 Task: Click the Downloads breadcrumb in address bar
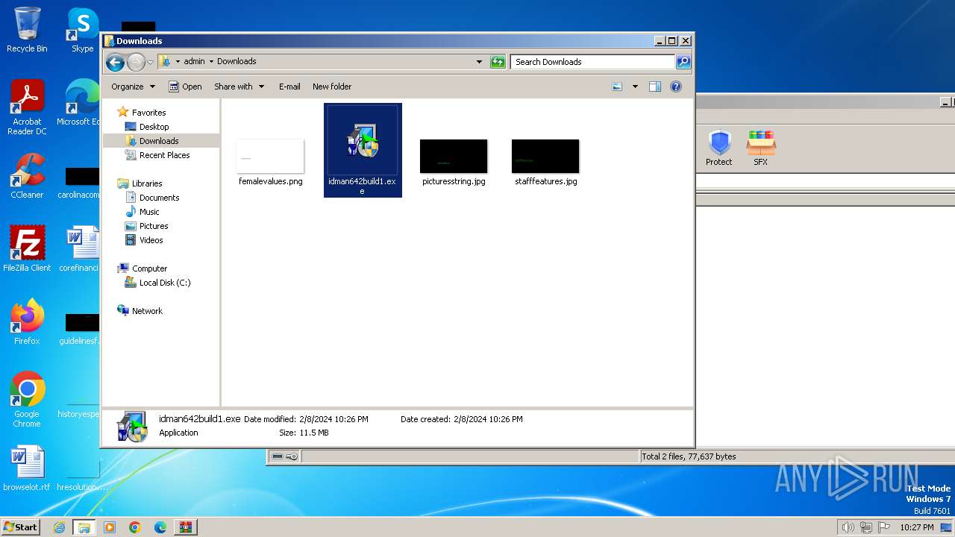tap(237, 61)
